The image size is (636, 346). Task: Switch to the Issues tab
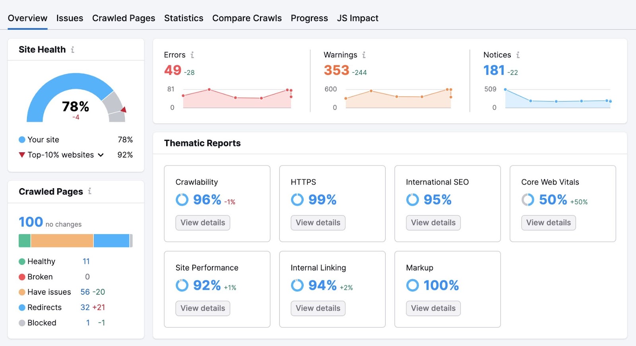point(70,18)
